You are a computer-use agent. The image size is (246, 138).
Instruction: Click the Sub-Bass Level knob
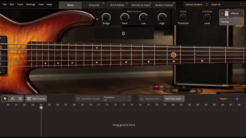pos(207,17)
